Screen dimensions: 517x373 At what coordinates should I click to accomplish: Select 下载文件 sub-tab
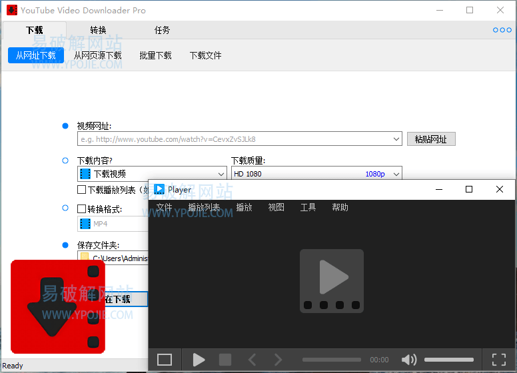click(x=205, y=55)
